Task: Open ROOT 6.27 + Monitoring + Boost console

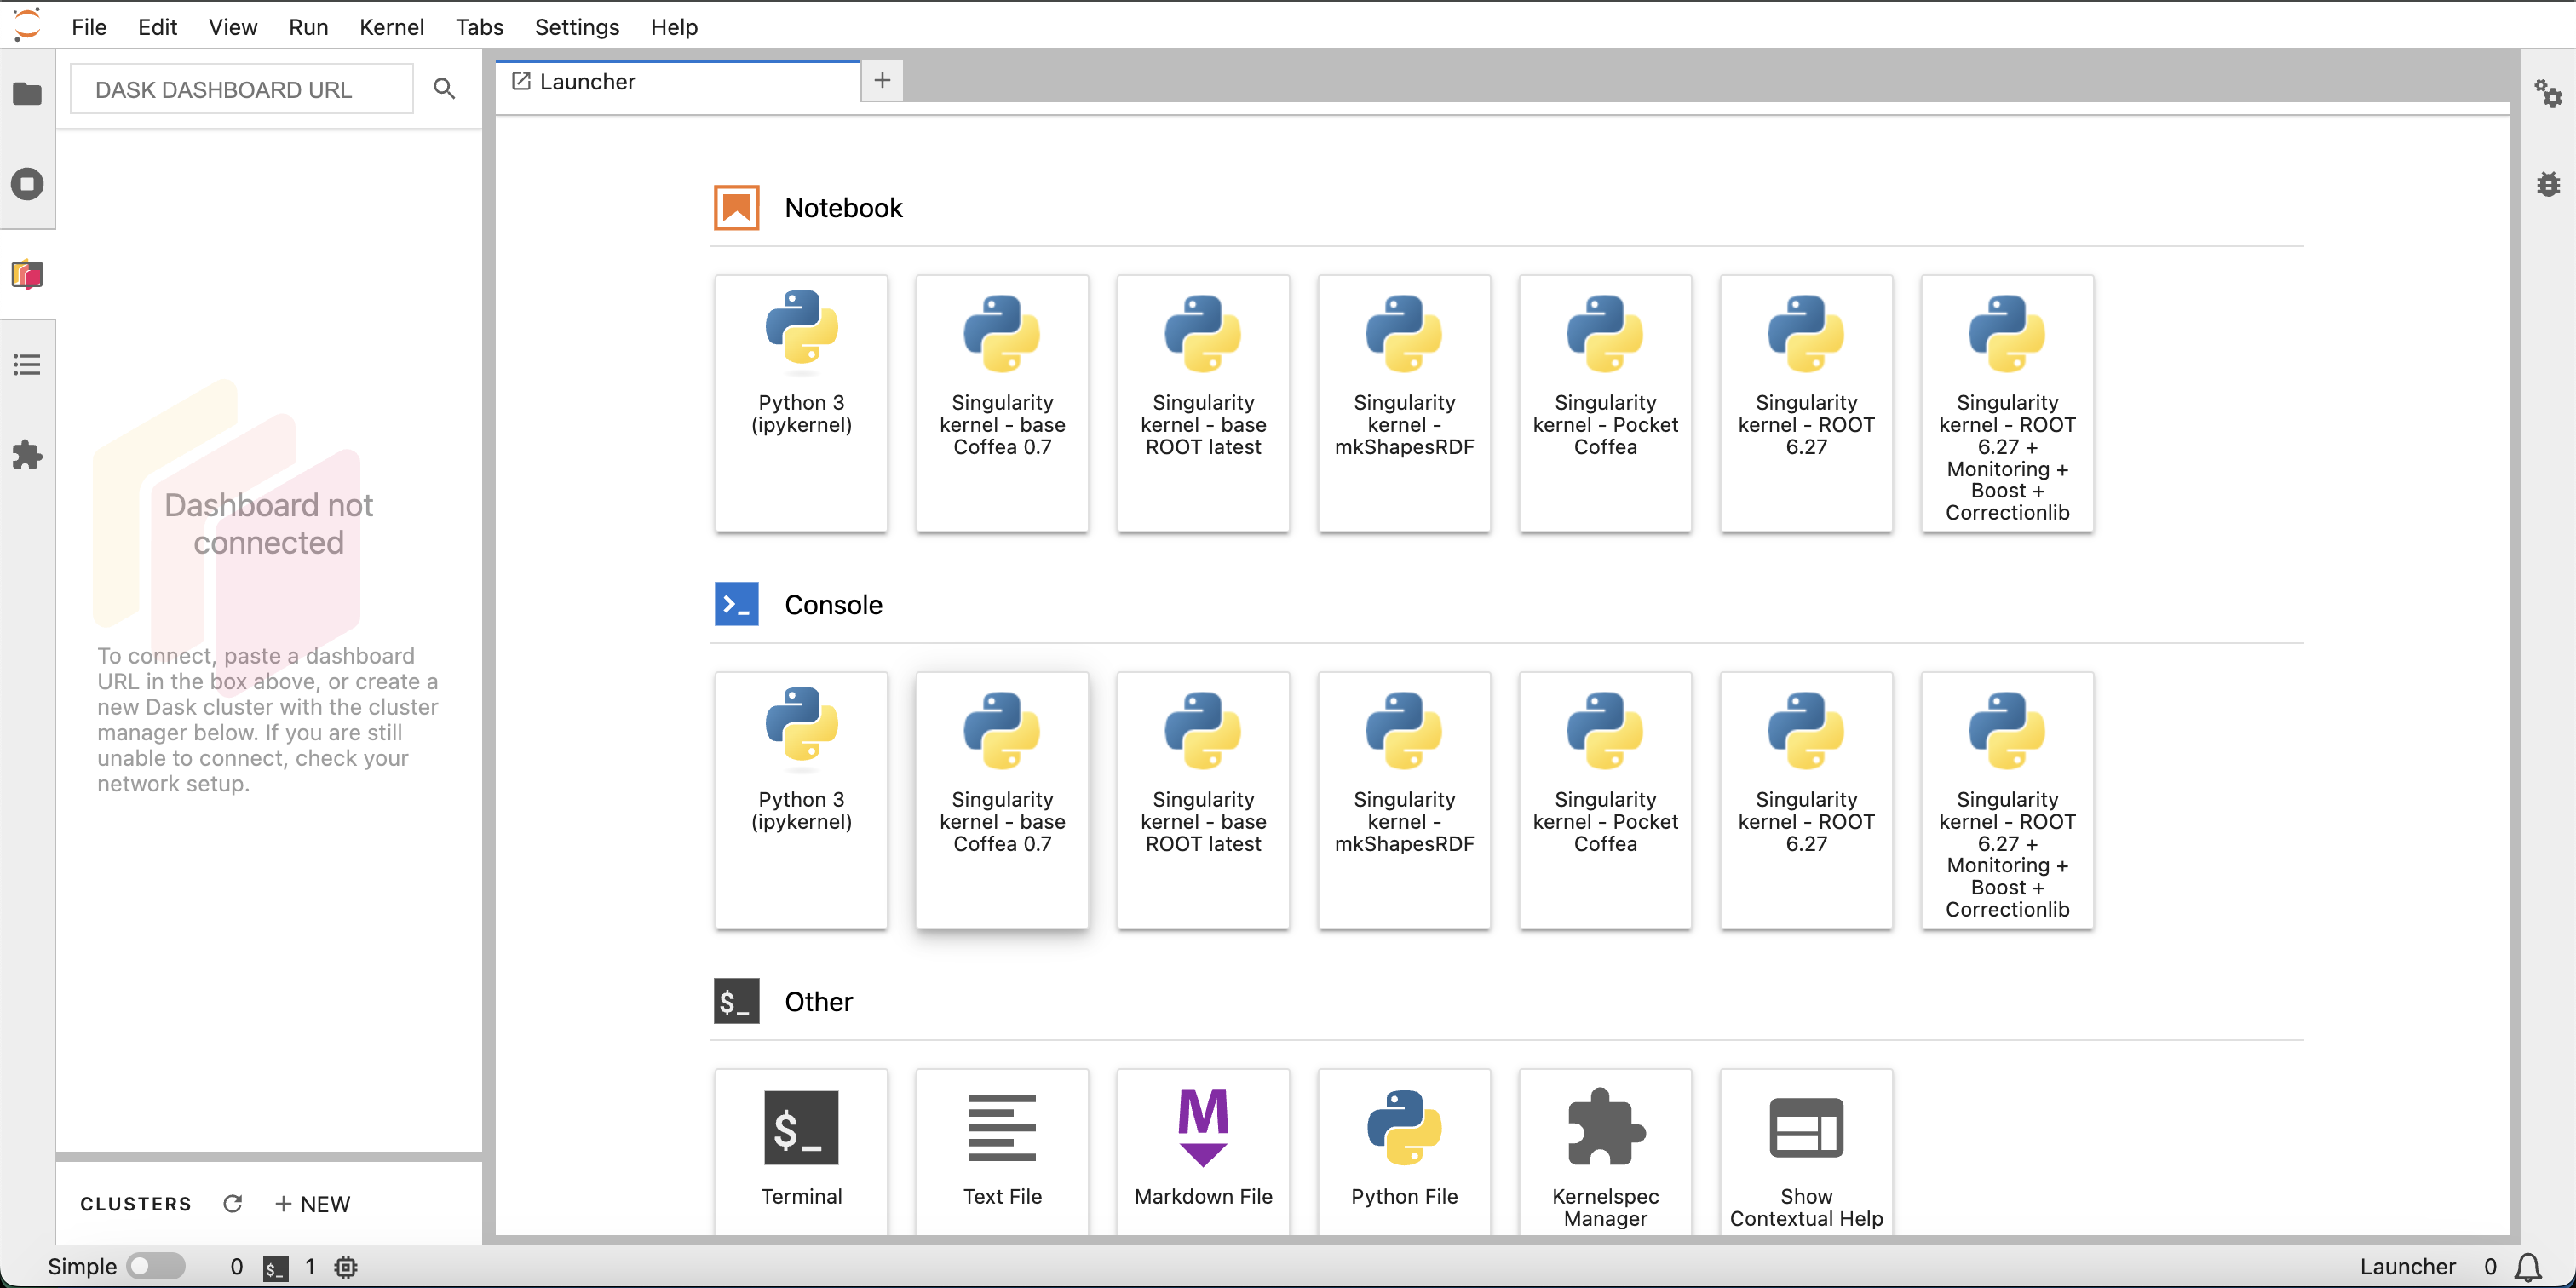Action: point(2007,800)
